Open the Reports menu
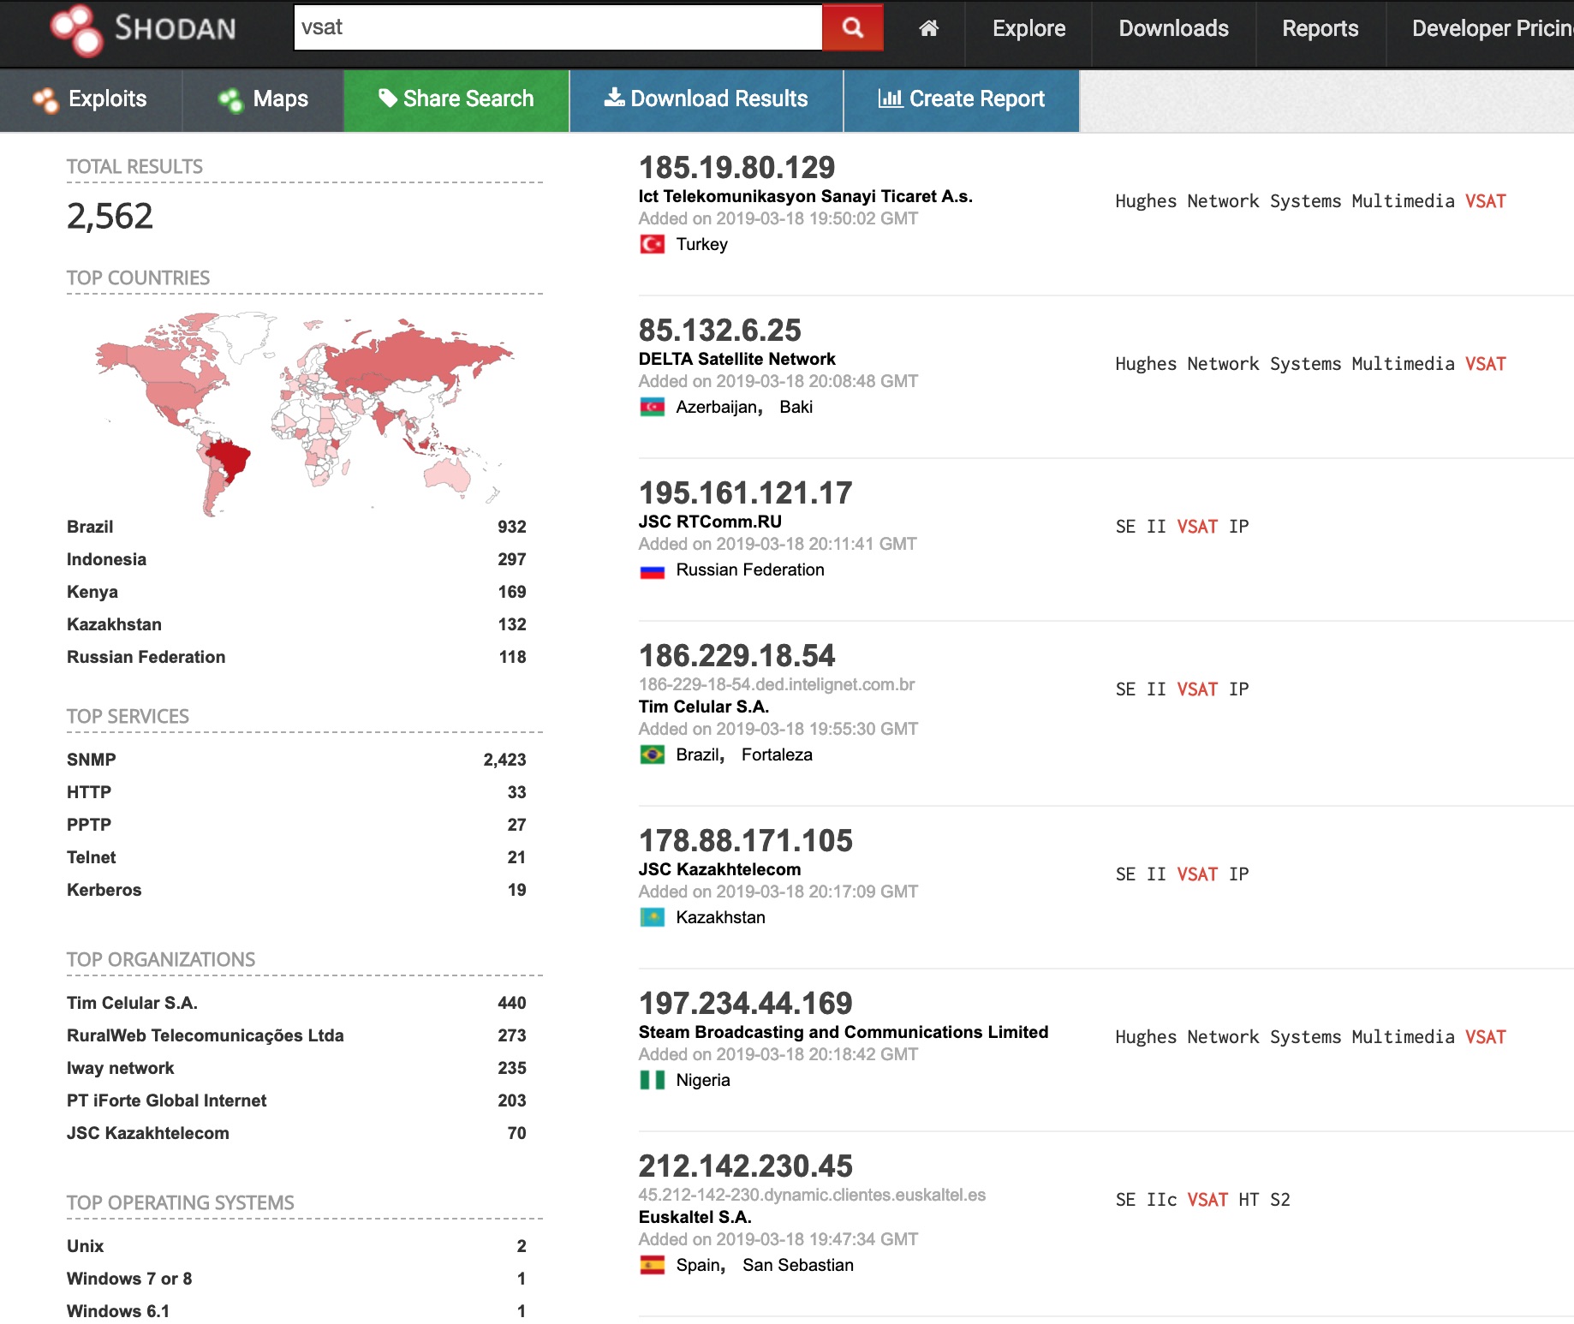Image resolution: width=1574 pixels, height=1324 pixels. [1320, 28]
